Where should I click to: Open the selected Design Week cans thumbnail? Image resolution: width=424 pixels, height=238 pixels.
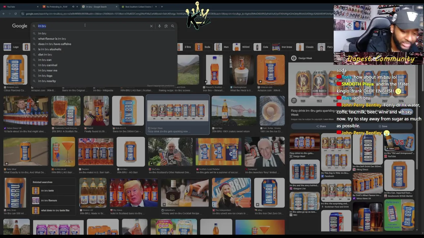click(178, 111)
